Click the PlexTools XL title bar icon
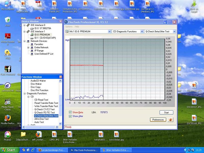This screenshot has width=204, height=153. pyautogui.click(x=66, y=22)
